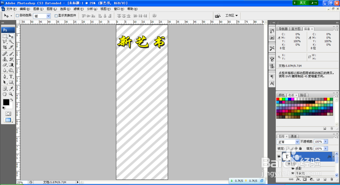The width and height of the screenshot is (340, 185).
Task: Select the Path Selection tool
Action: pyautogui.click(x=5, y=82)
